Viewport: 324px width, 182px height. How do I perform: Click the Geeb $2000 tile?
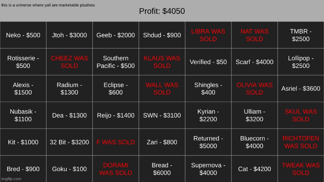116,35
